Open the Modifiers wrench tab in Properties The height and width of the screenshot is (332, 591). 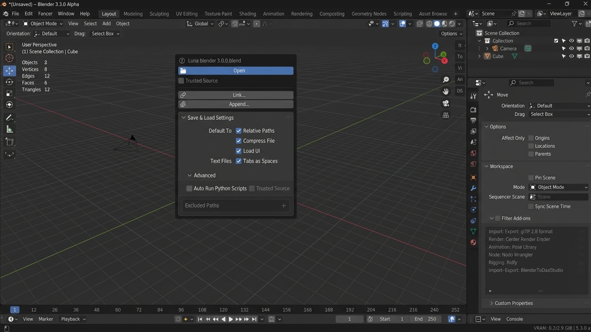(x=473, y=188)
